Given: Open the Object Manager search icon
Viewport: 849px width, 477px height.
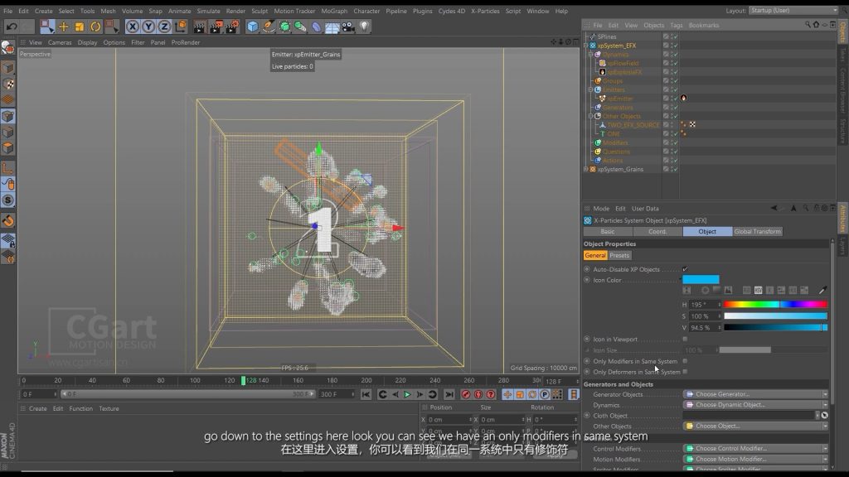Looking at the screenshot, I should coord(808,24).
